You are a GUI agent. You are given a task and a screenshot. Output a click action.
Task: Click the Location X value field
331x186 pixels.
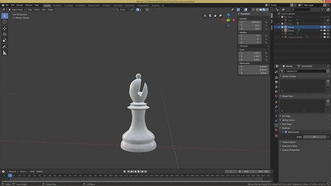250,22
